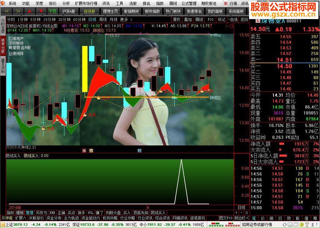Image resolution: width=320 pixels, height=228 pixels.
Task: Open the 细 tab in the side panel
Action: pyautogui.click(x=271, y=218)
